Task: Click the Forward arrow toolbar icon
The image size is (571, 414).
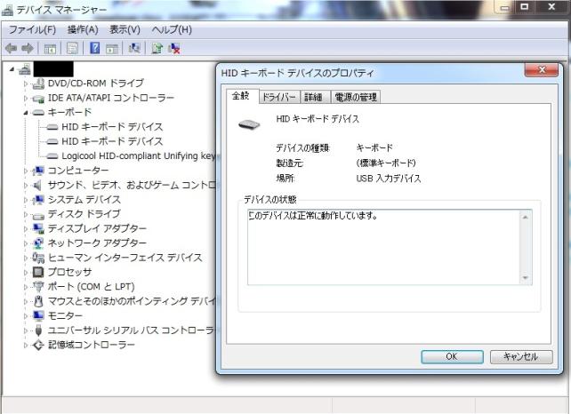Action: (x=28, y=48)
